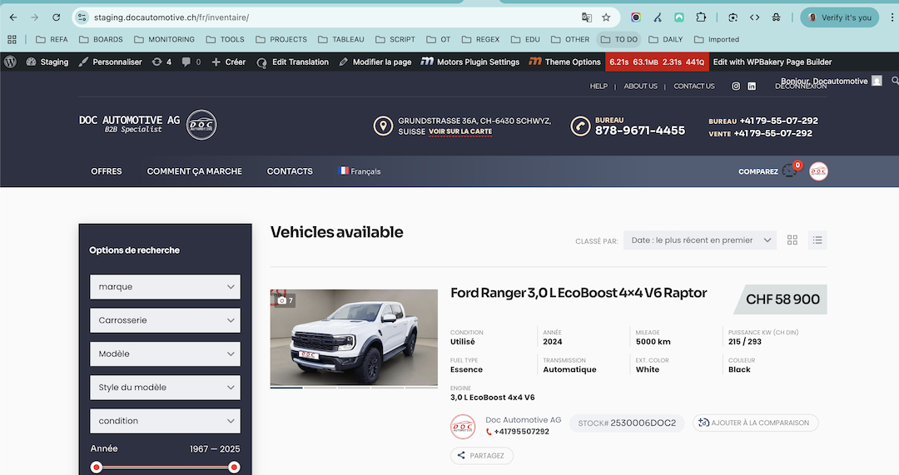Viewport: 899px width, 475px height.
Task: Open the translate page icon in address bar
Action: click(x=587, y=17)
